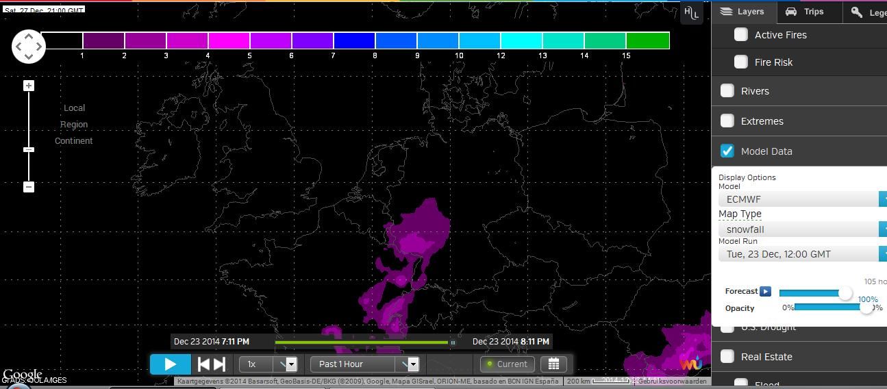Open the Model Run dropdown
This screenshot has height=389, width=887.
click(803, 253)
